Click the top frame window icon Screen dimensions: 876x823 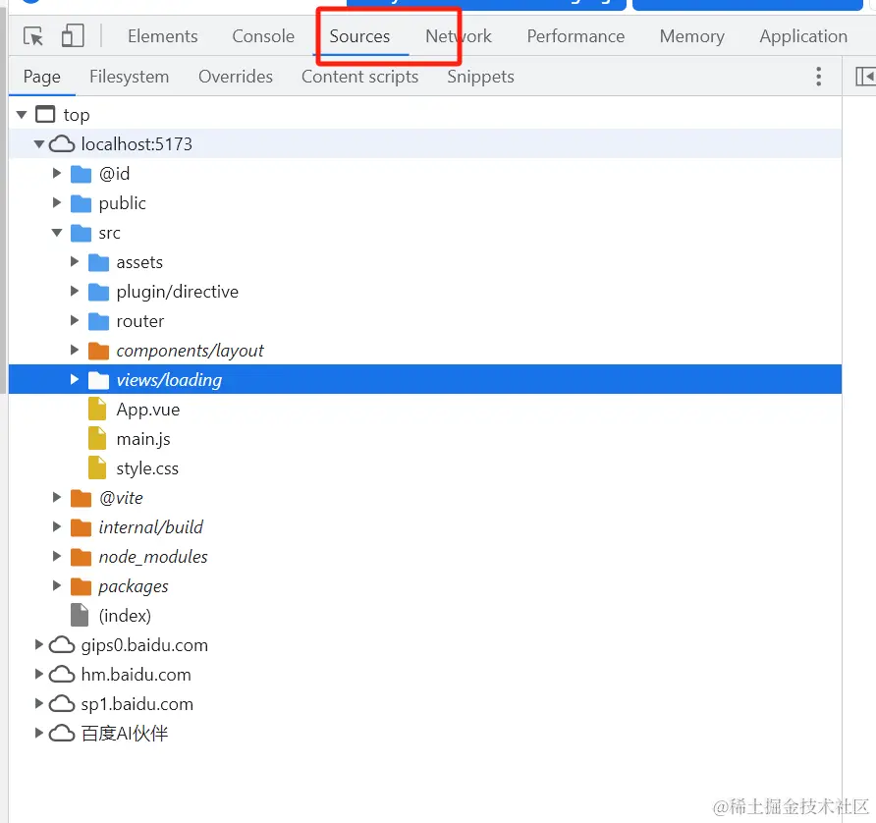[x=45, y=114]
